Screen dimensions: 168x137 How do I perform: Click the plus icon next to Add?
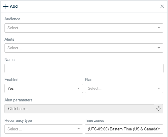(6, 7)
